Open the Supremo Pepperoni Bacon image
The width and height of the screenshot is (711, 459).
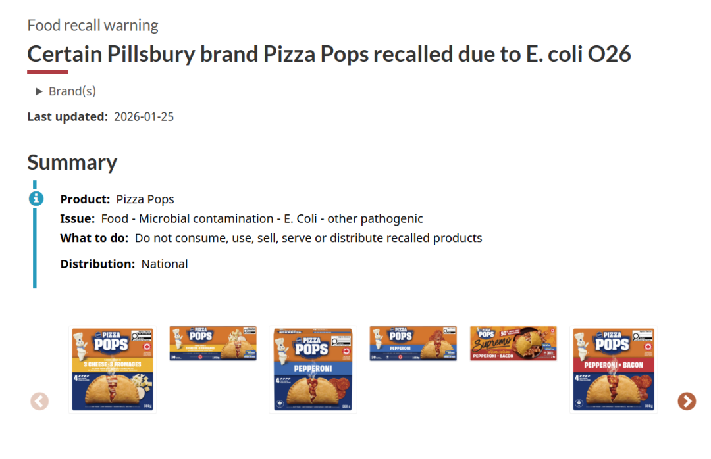[x=513, y=343]
